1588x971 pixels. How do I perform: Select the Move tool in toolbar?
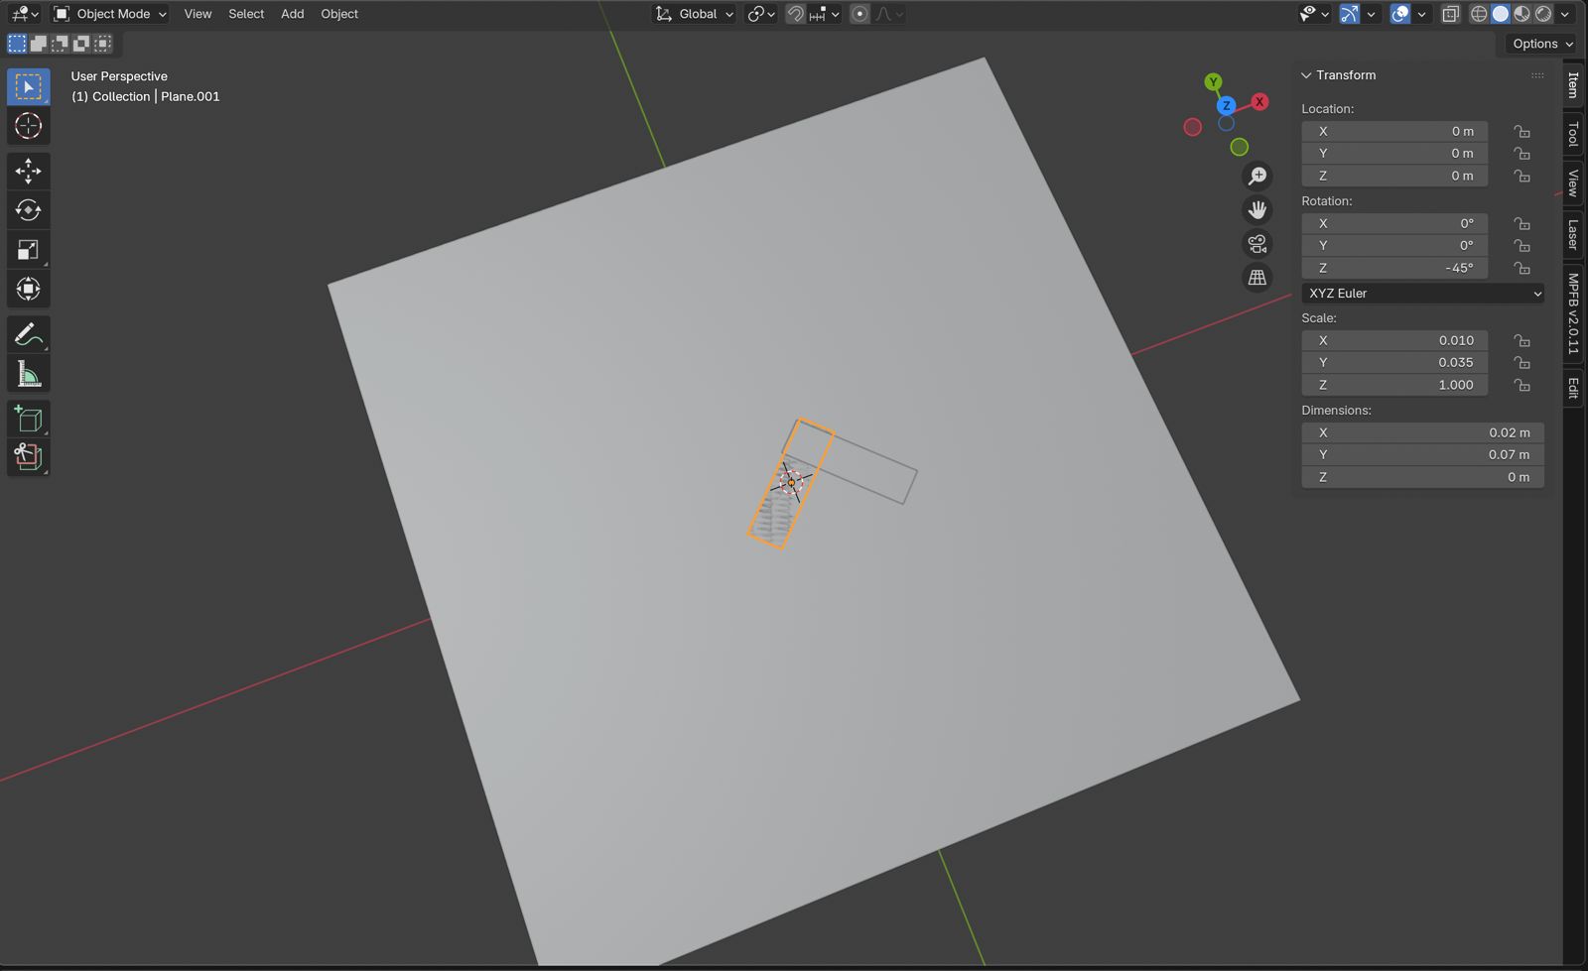[x=28, y=171]
